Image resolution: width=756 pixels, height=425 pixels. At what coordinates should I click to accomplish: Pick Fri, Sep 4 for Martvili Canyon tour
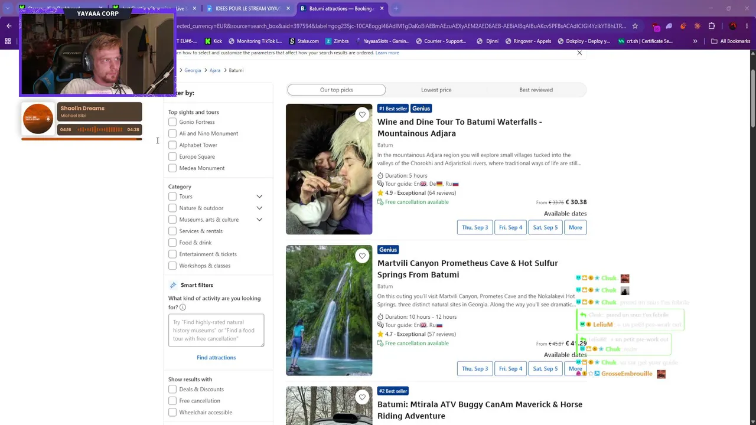click(511, 369)
